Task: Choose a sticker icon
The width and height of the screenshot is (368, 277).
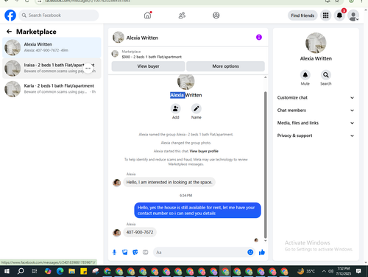Action: tap(135, 252)
